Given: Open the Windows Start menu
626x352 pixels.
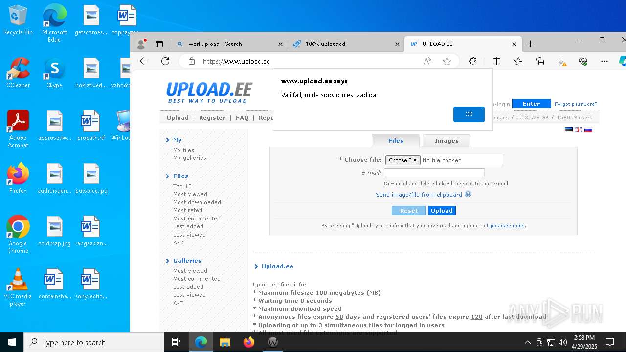Looking at the screenshot, I should click(x=12, y=342).
